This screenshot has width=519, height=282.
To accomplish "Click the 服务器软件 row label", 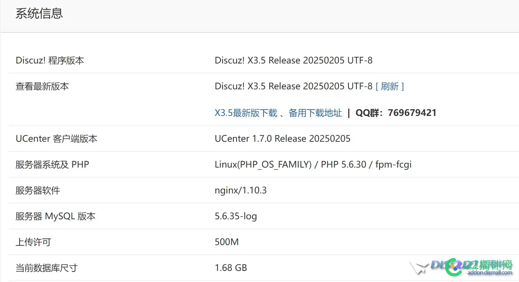I will [38, 190].
